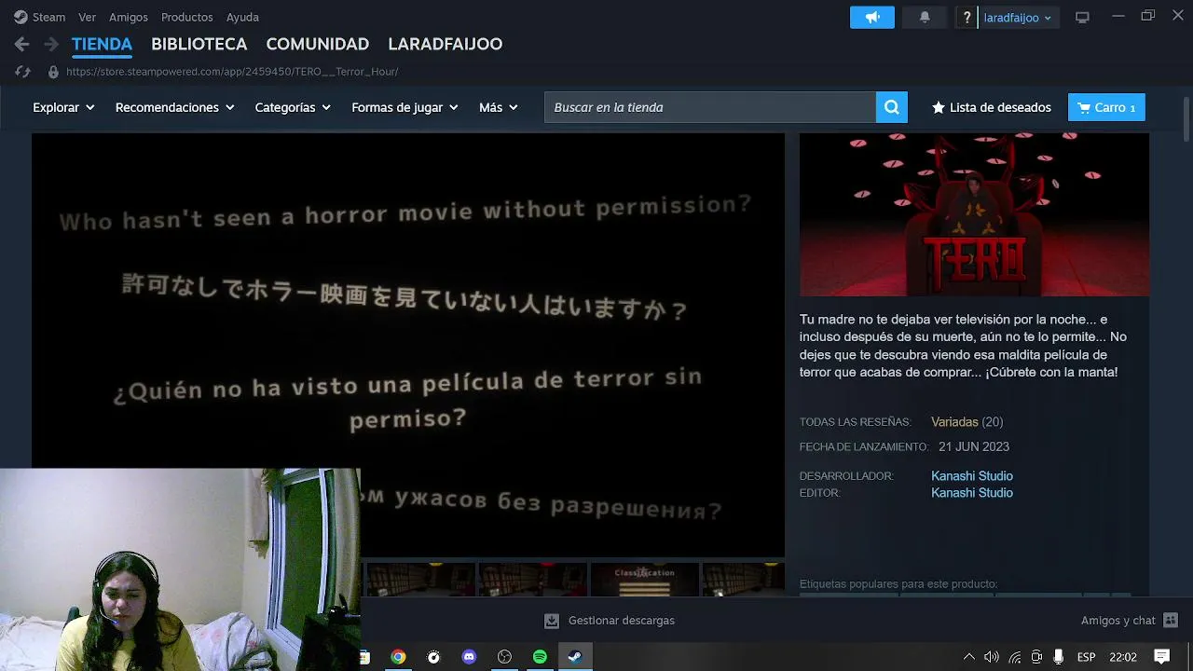
Task: Click the download icon beside Gestionar descargas
Action: [552, 621]
